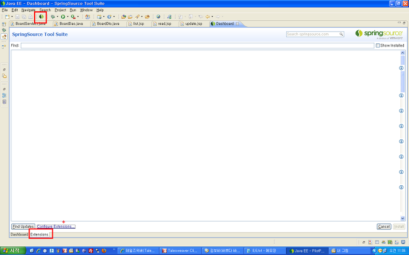
Task: Expand the New Java Package dropdown arrow
Action: click(x=104, y=17)
